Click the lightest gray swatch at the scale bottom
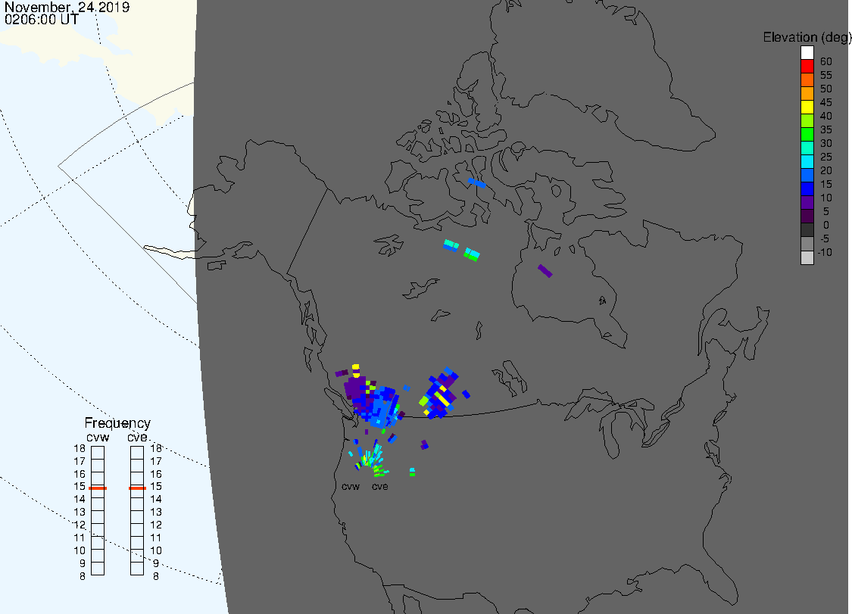The height and width of the screenshot is (614, 852). click(x=807, y=257)
